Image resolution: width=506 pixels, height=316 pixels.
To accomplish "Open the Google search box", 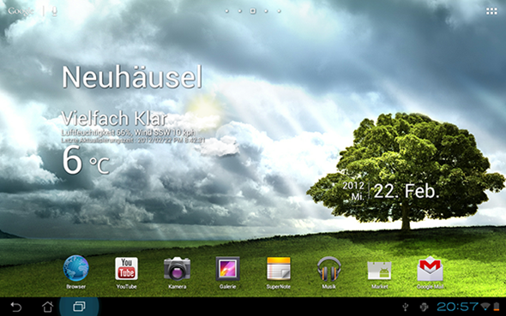I will [x=21, y=11].
